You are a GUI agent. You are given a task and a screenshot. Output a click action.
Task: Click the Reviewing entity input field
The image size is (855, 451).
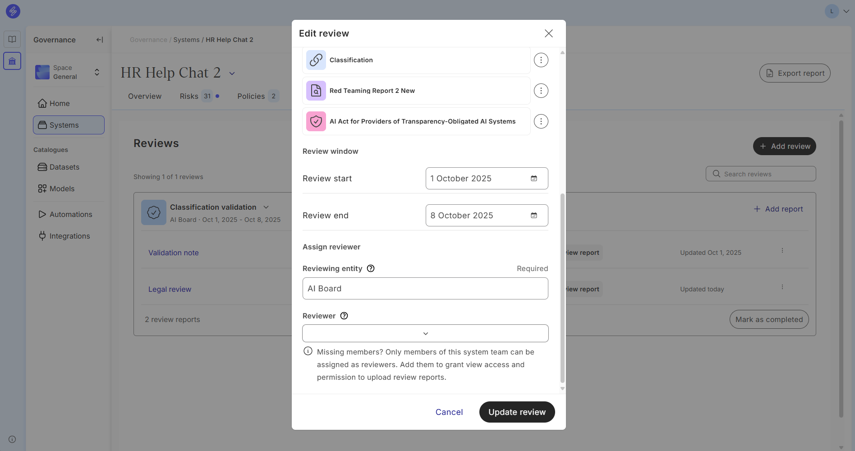tap(425, 289)
